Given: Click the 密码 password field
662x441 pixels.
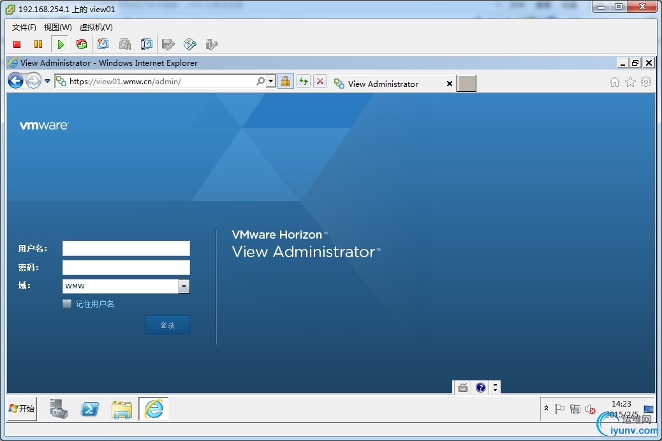Looking at the screenshot, I should click(126, 267).
